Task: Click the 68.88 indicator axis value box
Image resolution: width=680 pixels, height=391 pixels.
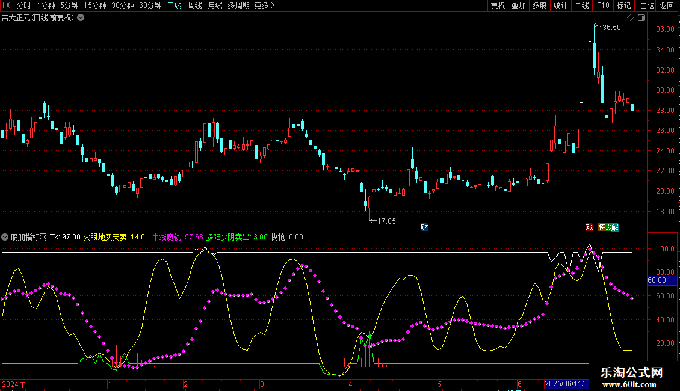Action: point(662,280)
